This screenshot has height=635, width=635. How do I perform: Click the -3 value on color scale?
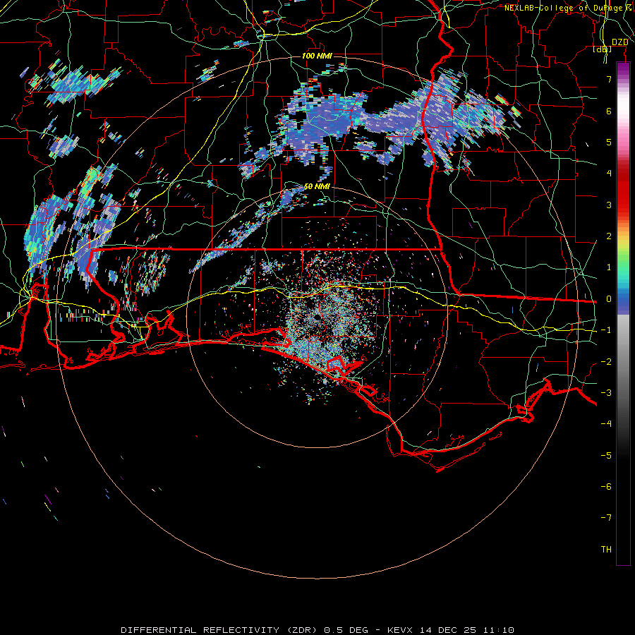click(x=606, y=393)
